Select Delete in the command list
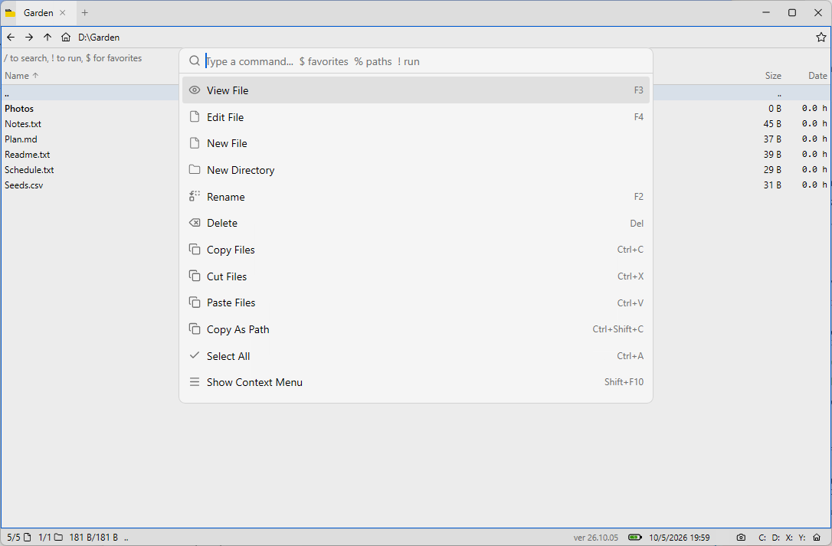 pyautogui.click(x=416, y=223)
